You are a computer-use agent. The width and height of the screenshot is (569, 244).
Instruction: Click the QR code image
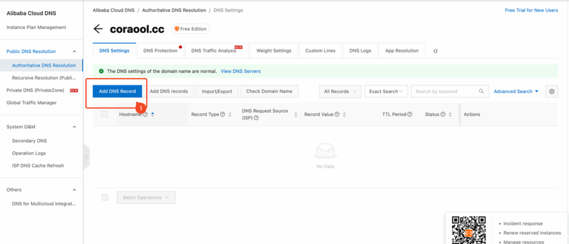468,230
